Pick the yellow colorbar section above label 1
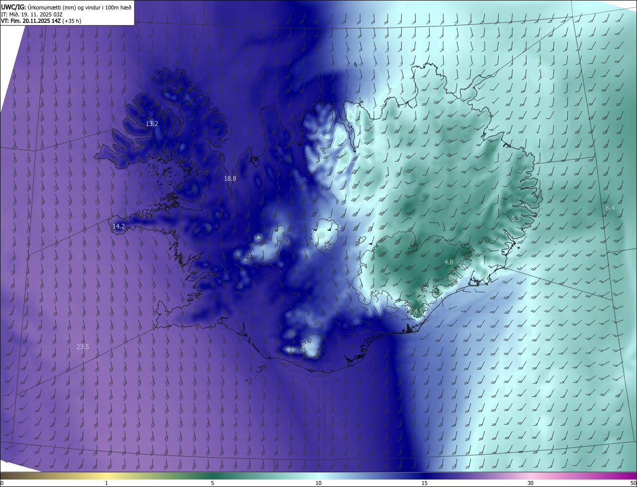Viewport: 637px width, 487px height. tap(106, 476)
